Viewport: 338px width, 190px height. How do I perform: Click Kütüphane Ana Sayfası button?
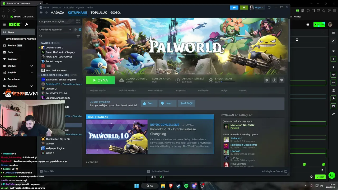tap(56, 21)
